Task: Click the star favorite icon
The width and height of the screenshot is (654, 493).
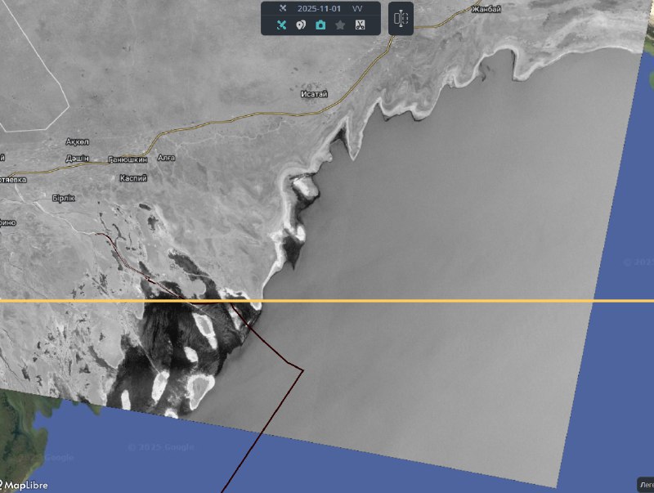Action: 340,25
